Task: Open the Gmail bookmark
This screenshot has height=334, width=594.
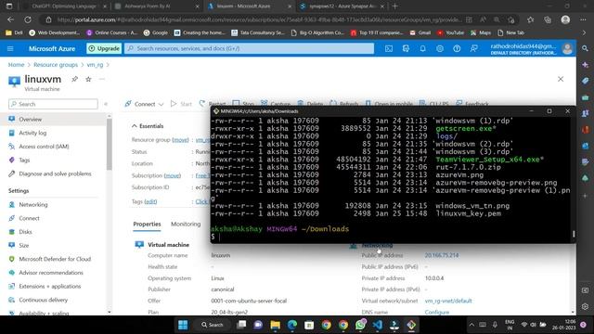Action: pos(420,33)
